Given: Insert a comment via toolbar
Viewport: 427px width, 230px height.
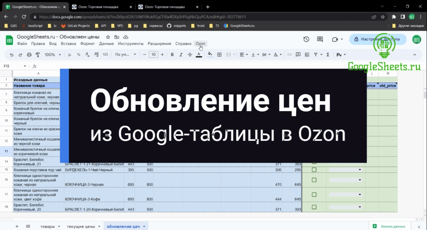Looking at the screenshot, I should tap(298, 55).
